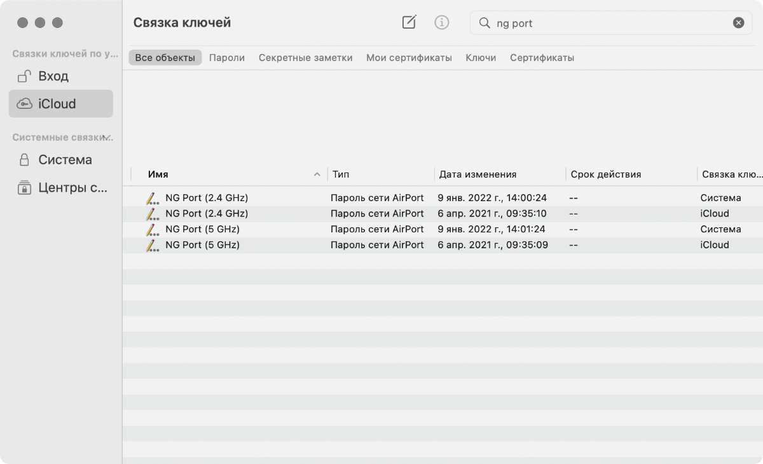Sort by the Дата изменения column header

(x=478, y=174)
